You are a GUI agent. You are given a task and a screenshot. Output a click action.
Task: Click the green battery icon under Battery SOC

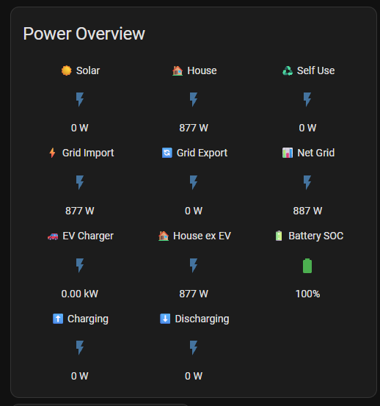(307, 265)
